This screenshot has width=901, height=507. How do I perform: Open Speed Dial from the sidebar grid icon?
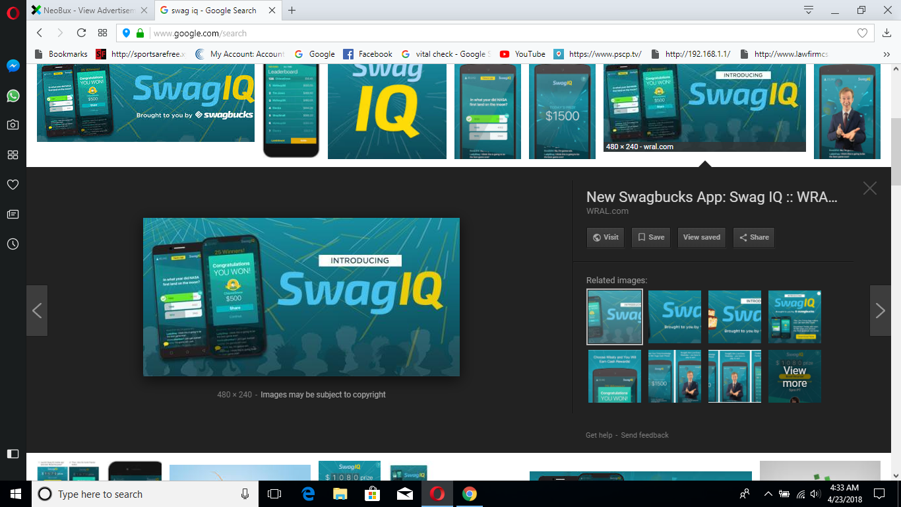coord(13,154)
